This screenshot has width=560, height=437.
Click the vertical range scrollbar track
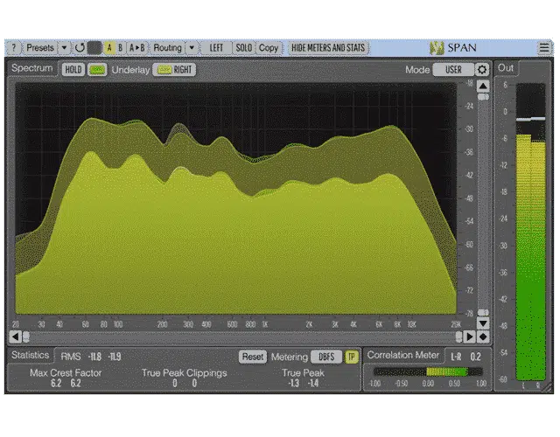point(483,204)
